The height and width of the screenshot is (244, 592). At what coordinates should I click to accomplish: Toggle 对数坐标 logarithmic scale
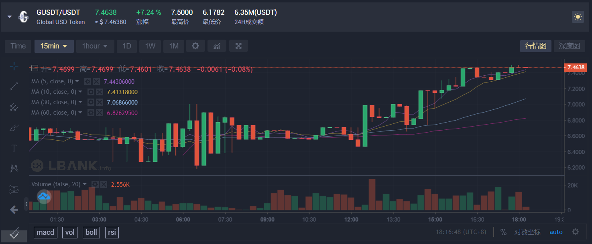tap(527, 232)
